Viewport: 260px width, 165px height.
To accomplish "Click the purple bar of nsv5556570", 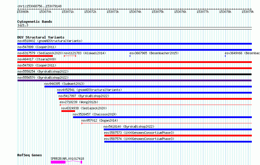I will pyautogui.click(x=134, y=80).
